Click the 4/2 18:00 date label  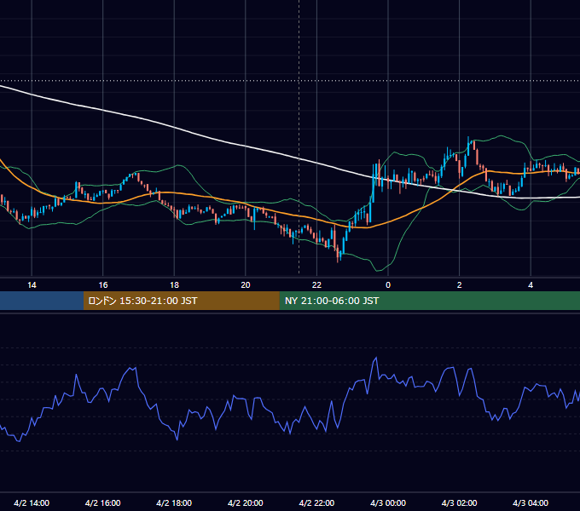click(174, 502)
